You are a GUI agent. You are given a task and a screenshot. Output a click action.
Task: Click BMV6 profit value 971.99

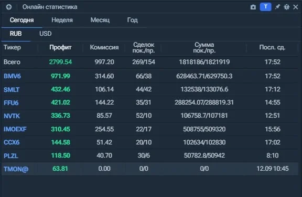pyautogui.click(x=60, y=76)
